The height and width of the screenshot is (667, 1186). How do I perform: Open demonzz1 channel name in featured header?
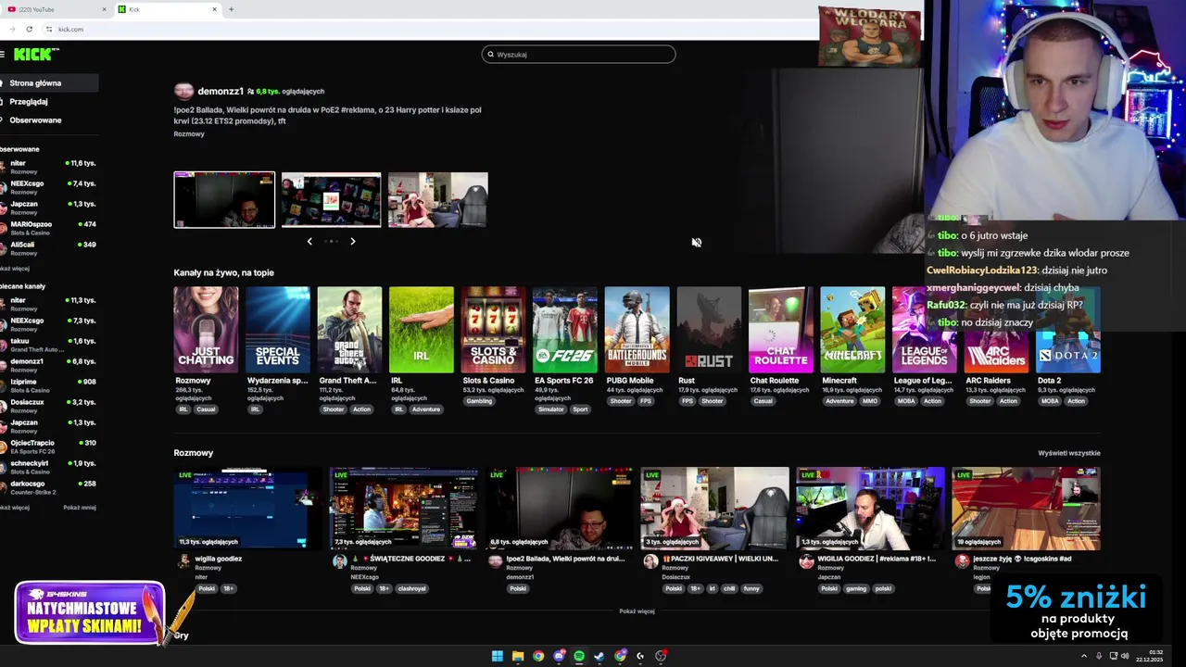(221, 92)
